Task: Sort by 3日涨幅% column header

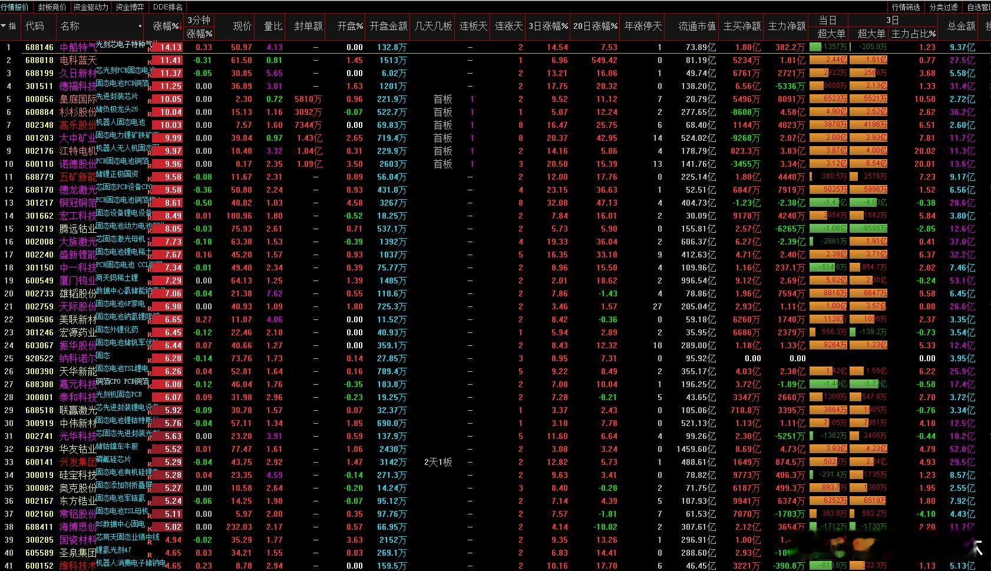Action: (549, 27)
